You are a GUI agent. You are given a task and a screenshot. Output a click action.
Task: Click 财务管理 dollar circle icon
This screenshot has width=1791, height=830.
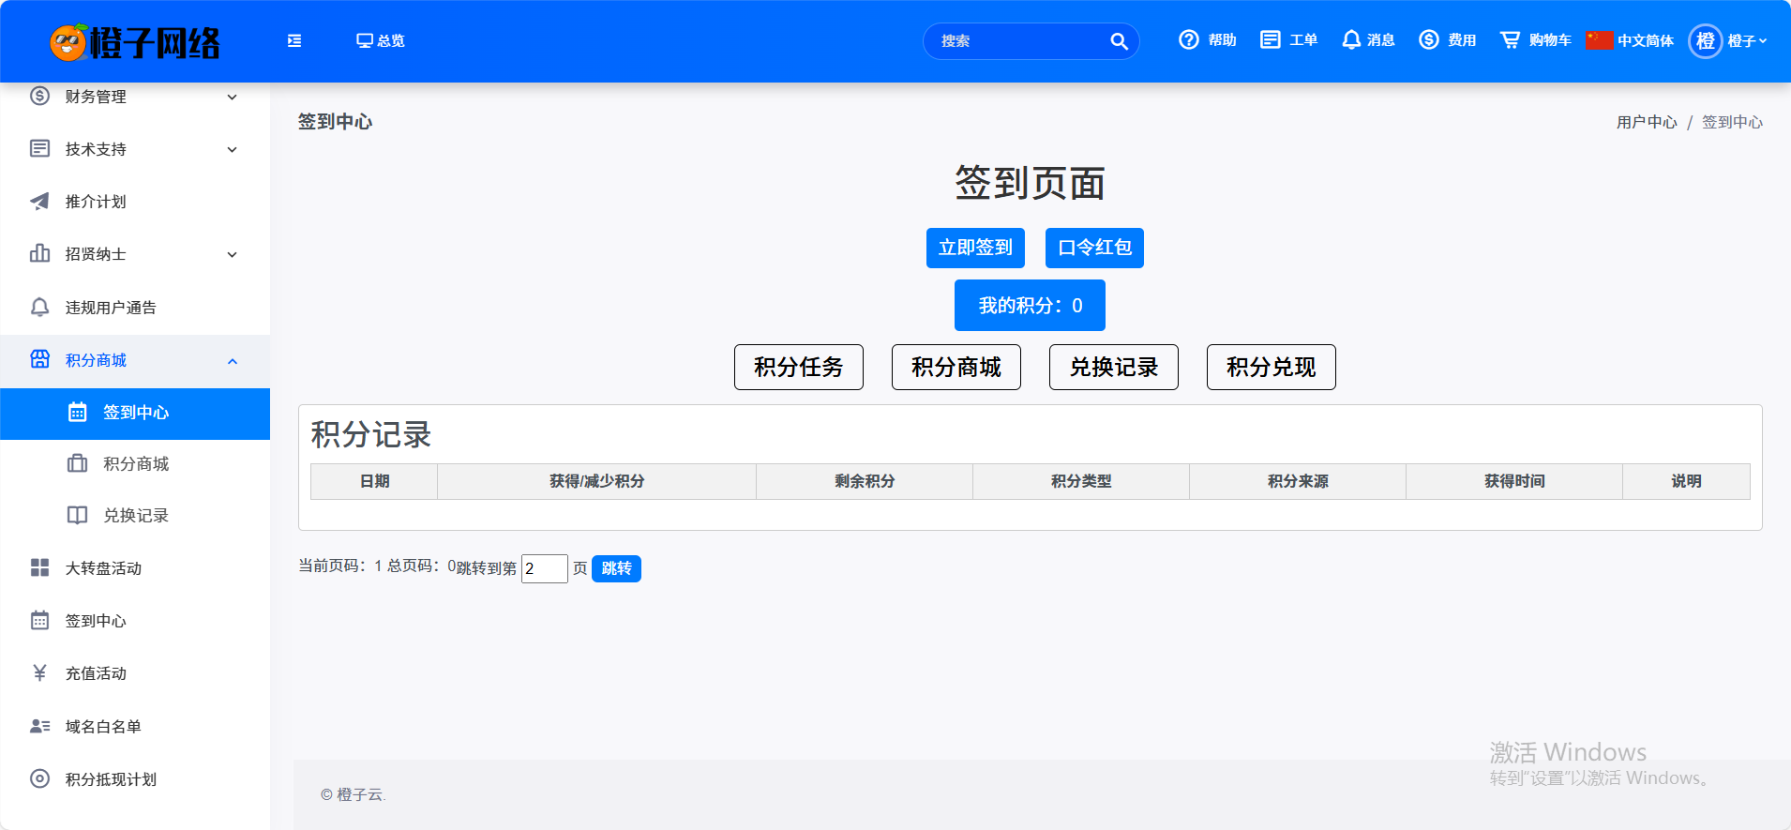39,96
